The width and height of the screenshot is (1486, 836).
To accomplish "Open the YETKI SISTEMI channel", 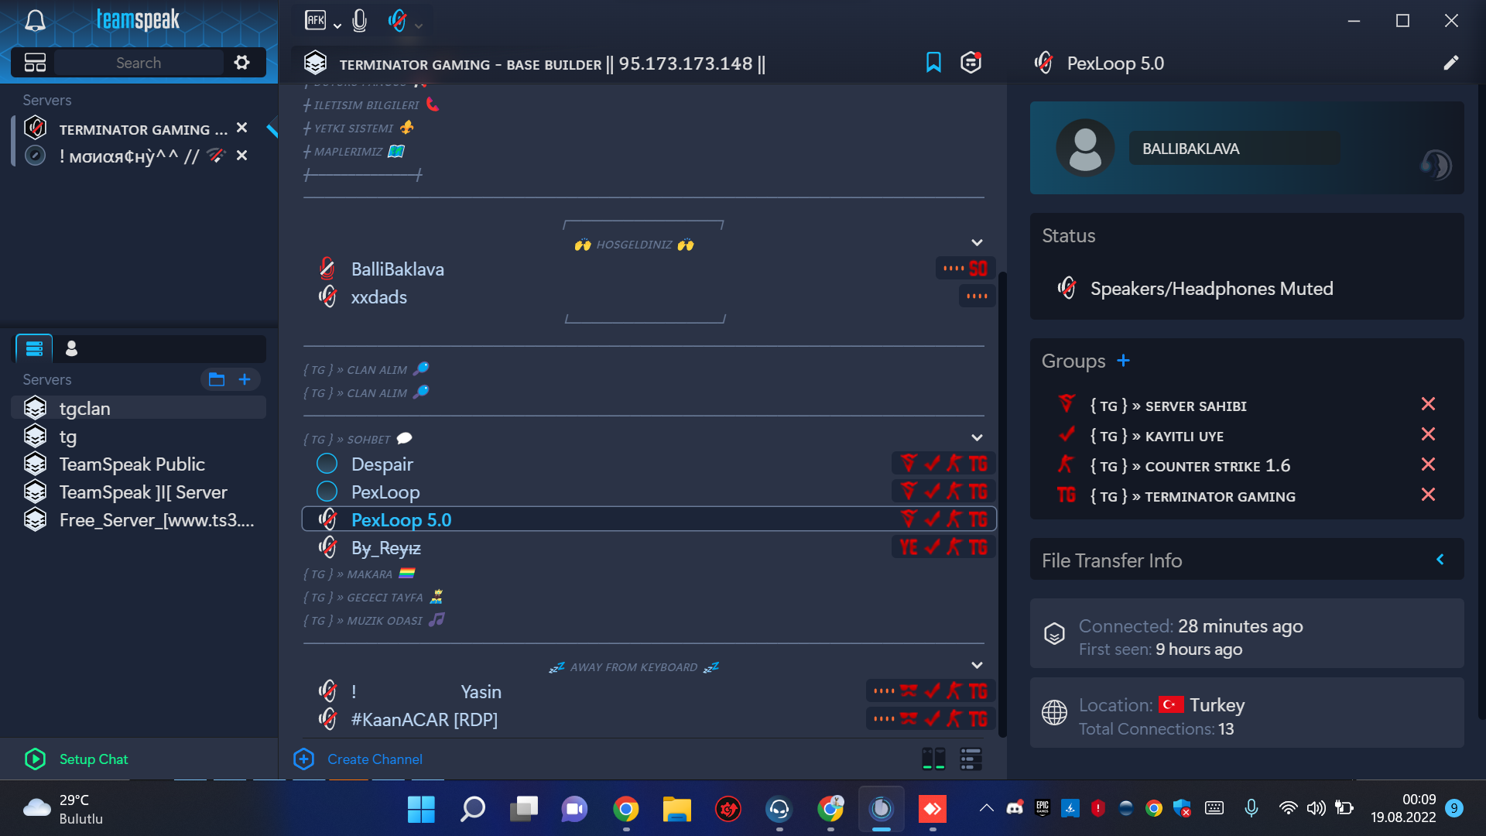I will point(358,128).
